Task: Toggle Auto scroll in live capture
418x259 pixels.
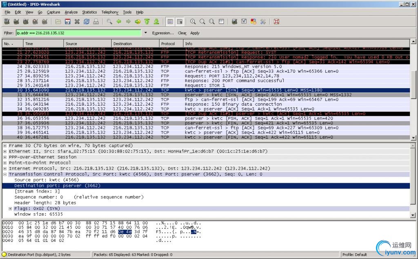Action: (180, 22)
